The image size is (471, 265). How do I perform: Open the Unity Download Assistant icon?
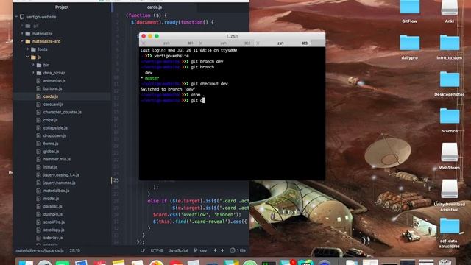450,189
